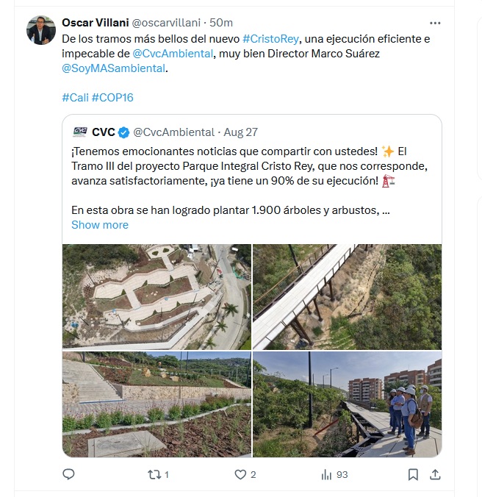Open @SoyMASambiental profile mention
This screenshot has height=497, width=482.
113,68
